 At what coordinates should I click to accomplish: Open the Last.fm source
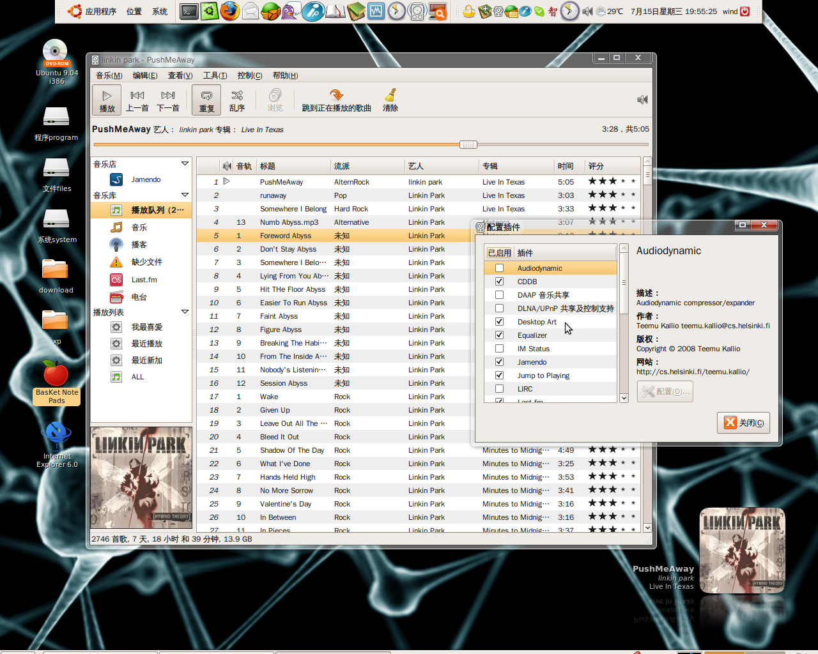pyautogui.click(x=141, y=279)
